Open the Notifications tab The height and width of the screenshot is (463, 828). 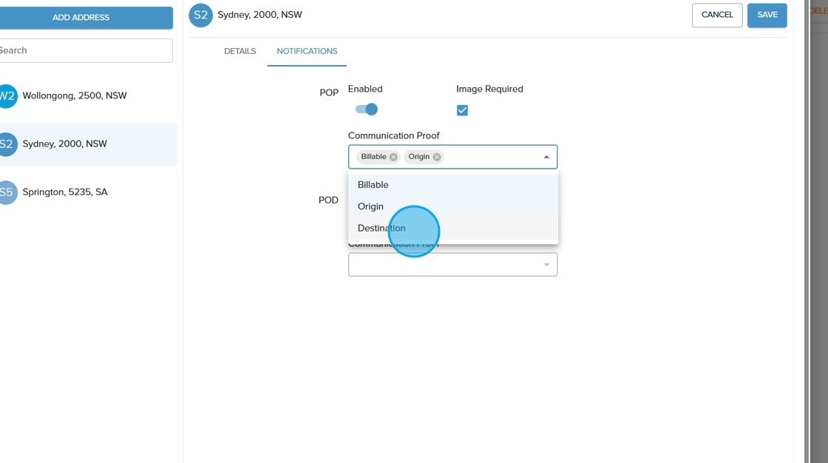point(307,51)
